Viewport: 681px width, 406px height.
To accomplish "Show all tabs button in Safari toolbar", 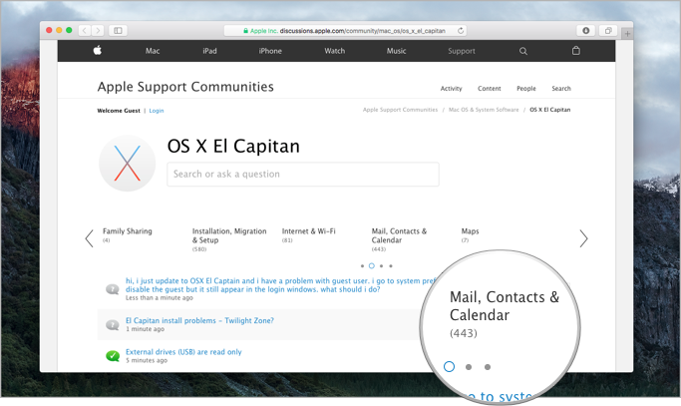I will click(608, 31).
